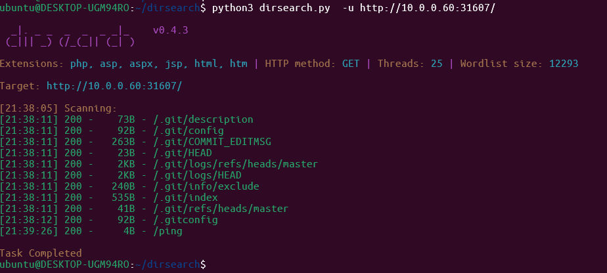The width and height of the screenshot is (607, 273).
Task: Click the Extensions list 'php, asp, aspx, jsp, html, htm'
Action: point(159,64)
